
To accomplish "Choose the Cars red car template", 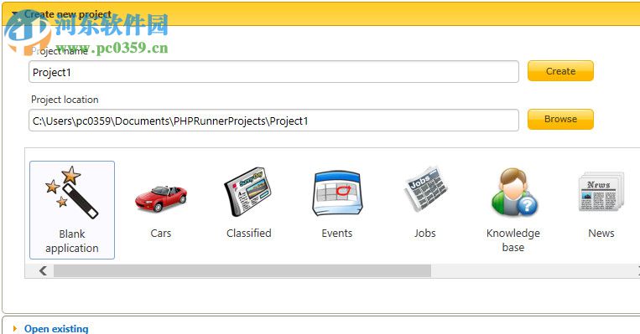I will pos(161,198).
